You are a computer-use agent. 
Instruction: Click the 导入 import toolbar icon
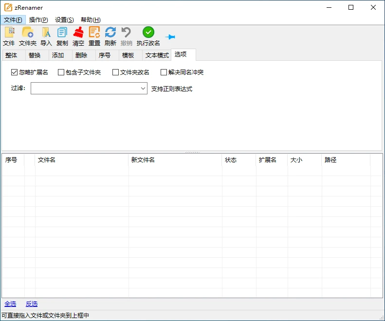[46, 33]
